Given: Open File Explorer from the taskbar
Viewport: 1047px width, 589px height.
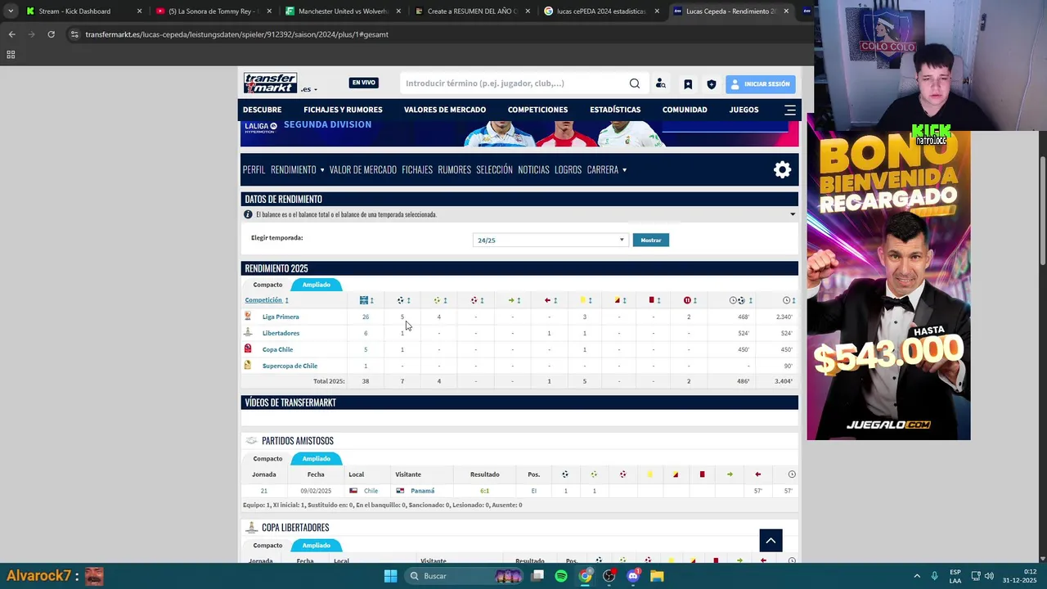Looking at the screenshot, I should 657,576.
